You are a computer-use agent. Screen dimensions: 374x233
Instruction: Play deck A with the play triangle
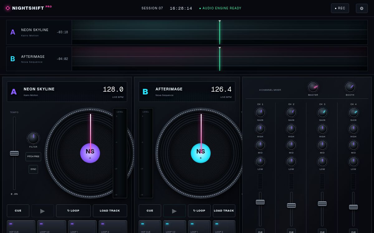43,211
